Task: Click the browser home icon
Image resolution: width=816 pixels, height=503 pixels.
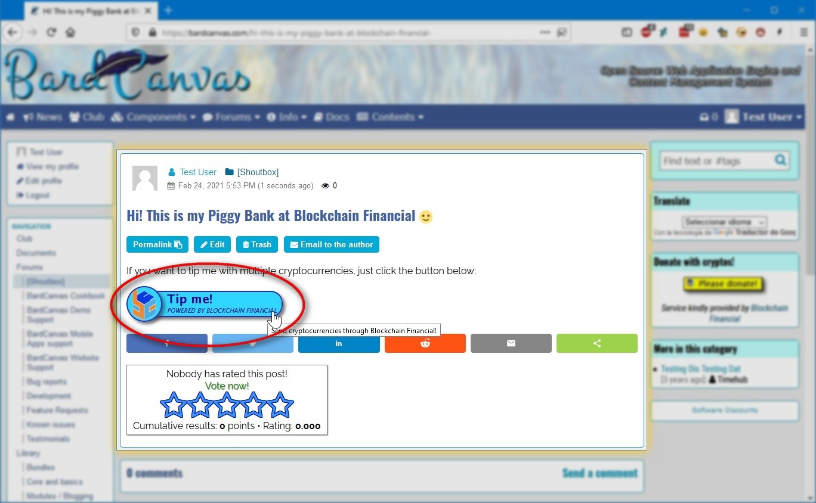Action: tap(70, 32)
